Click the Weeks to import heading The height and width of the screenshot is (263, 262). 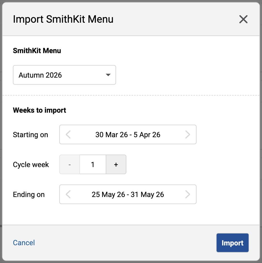pos(39,110)
